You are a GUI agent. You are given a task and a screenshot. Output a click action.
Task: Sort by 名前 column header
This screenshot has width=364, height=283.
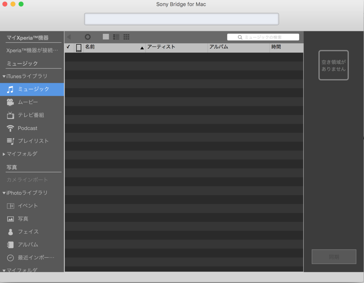coord(114,48)
